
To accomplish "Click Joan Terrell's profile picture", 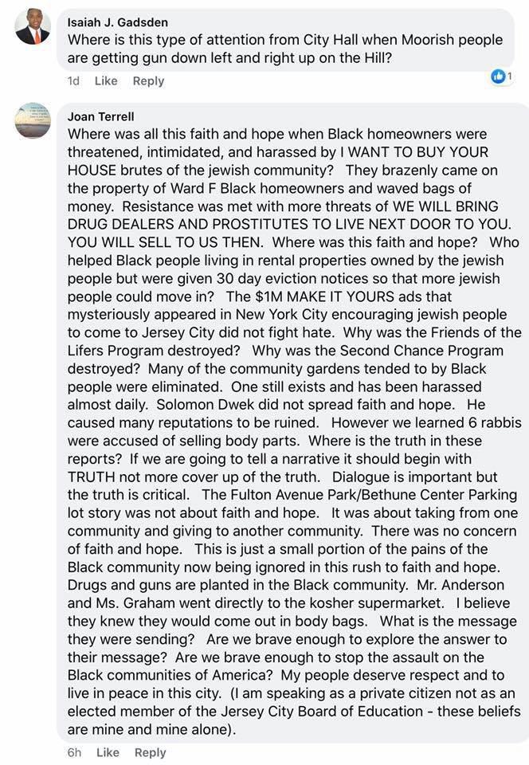I will 33,121.
